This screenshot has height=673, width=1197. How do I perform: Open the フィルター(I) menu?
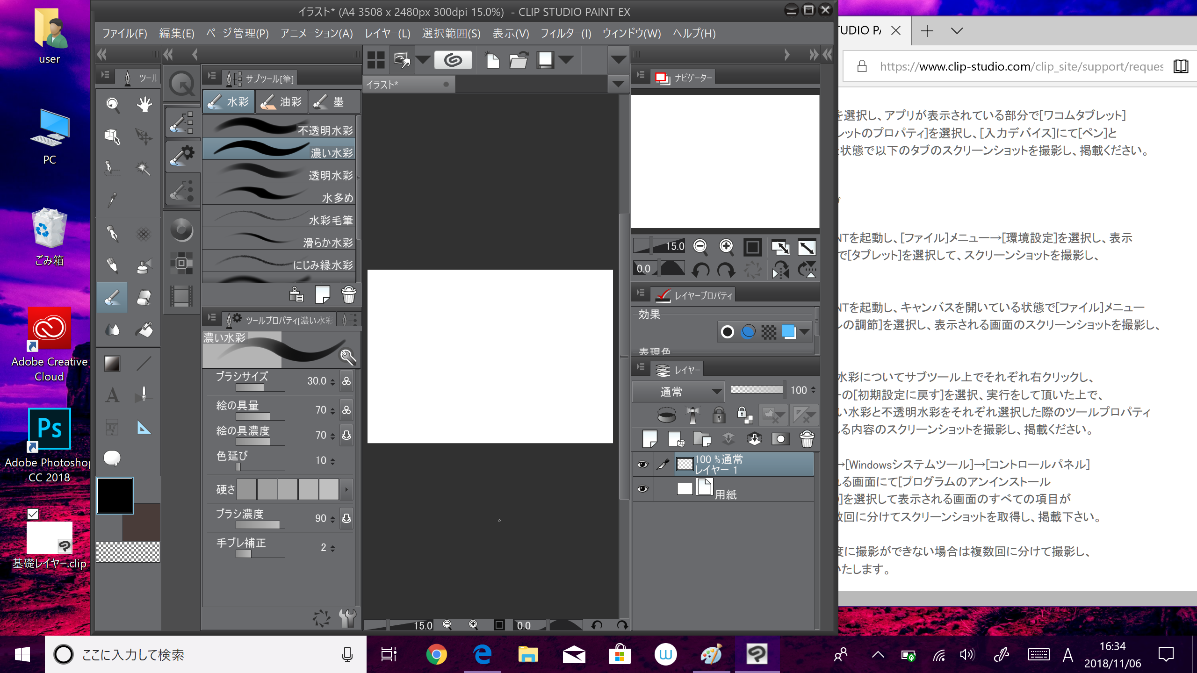tap(566, 34)
